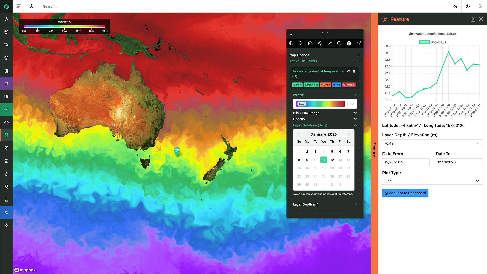The width and height of the screenshot is (487, 274).
Task: Click the map zoom in tool
Action: (x=291, y=43)
